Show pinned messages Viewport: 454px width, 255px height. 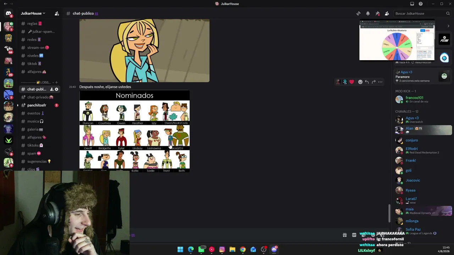[x=377, y=13]
